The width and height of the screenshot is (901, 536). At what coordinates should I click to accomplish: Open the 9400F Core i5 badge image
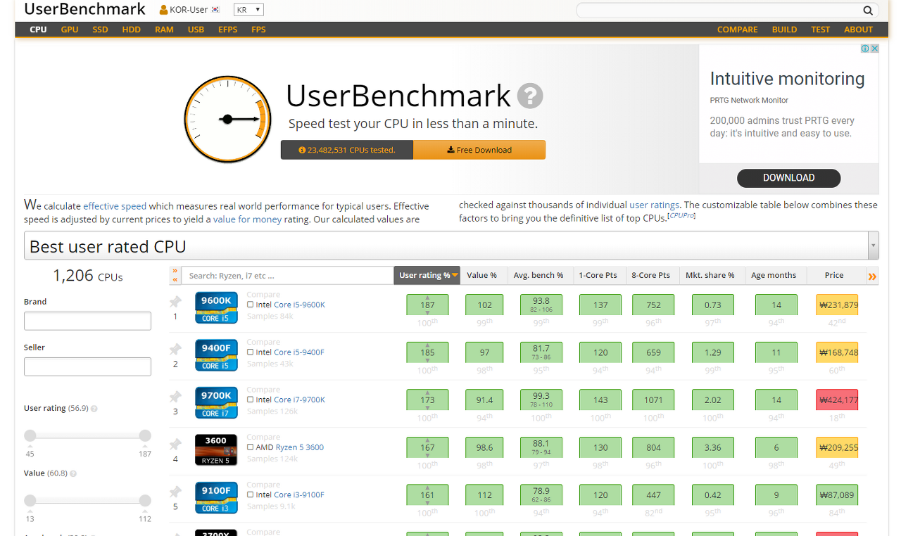click(216, 355)
